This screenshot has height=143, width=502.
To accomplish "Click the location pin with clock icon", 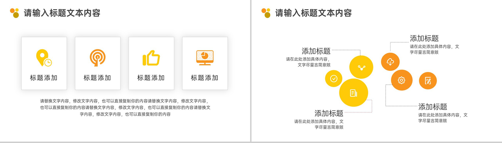I will coord(44,58).
